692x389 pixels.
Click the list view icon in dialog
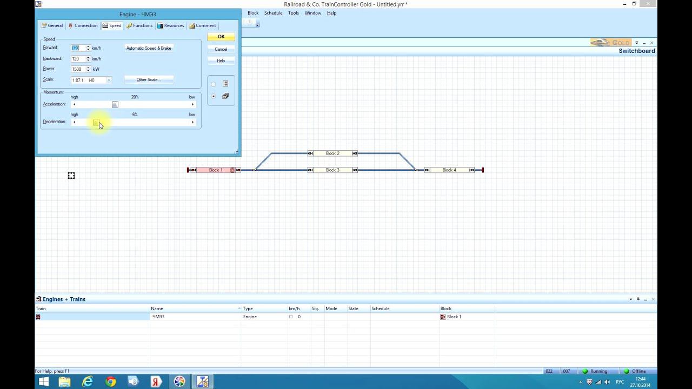point(225,84)
